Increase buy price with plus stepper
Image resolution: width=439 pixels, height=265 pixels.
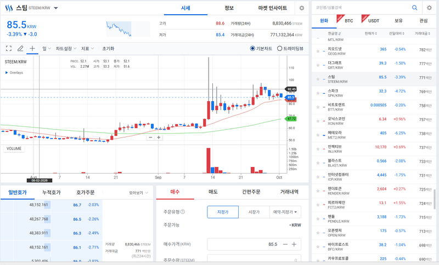click(294, 244)
